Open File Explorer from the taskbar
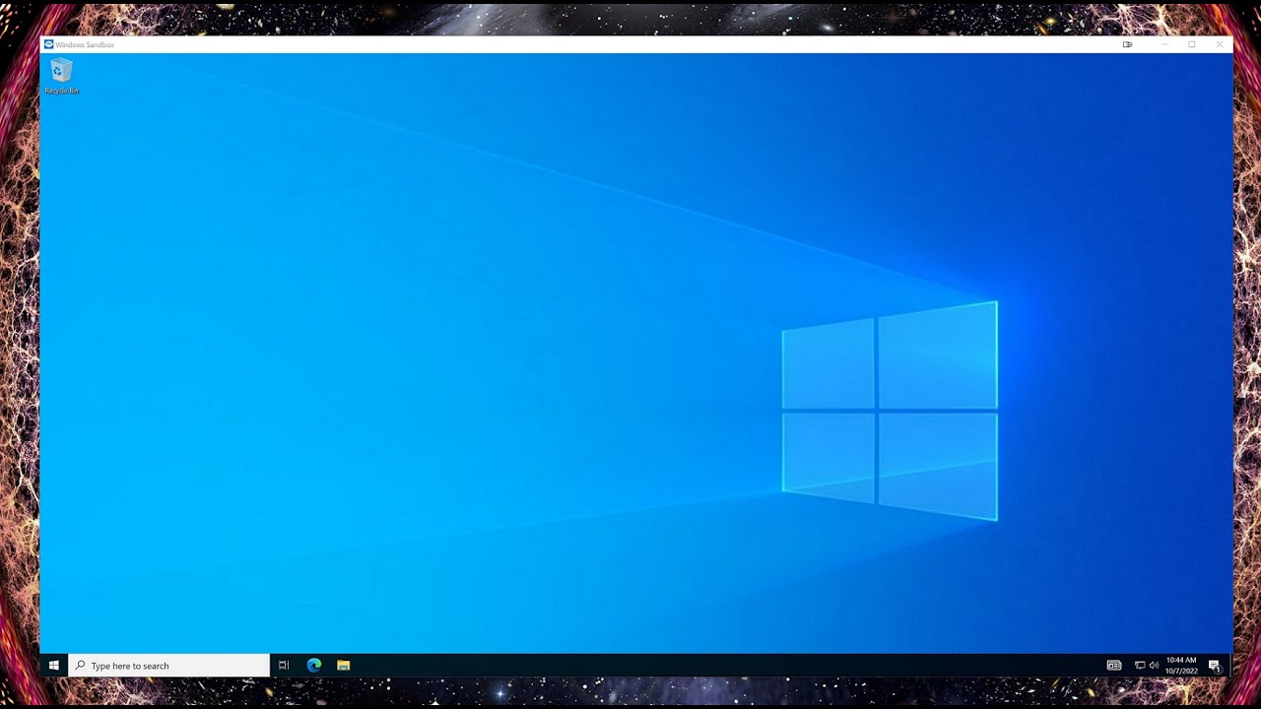This screenshot has height=709, width=1261. pos(343,666)
